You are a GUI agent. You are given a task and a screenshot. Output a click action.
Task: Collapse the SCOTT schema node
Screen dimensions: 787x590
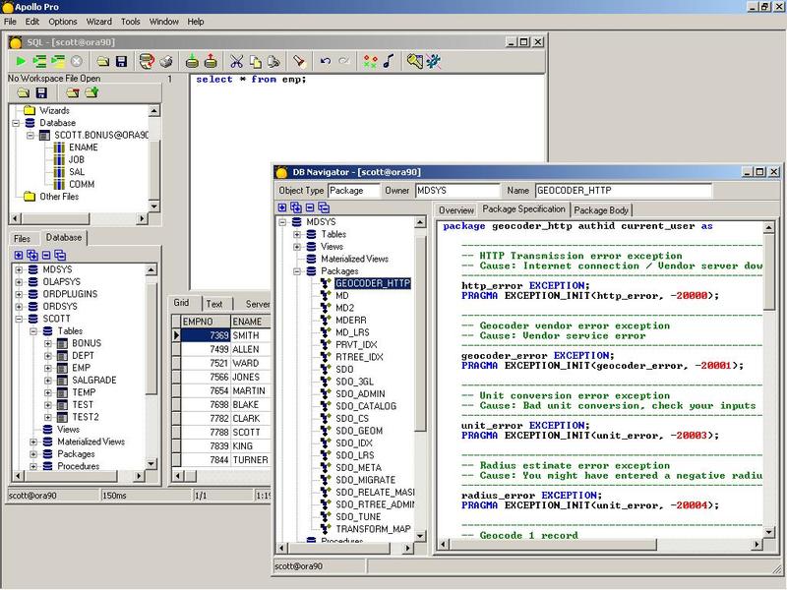[x=19, y=319]
